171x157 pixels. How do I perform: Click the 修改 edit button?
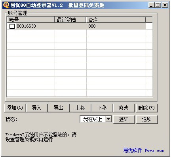coord(124,108)
